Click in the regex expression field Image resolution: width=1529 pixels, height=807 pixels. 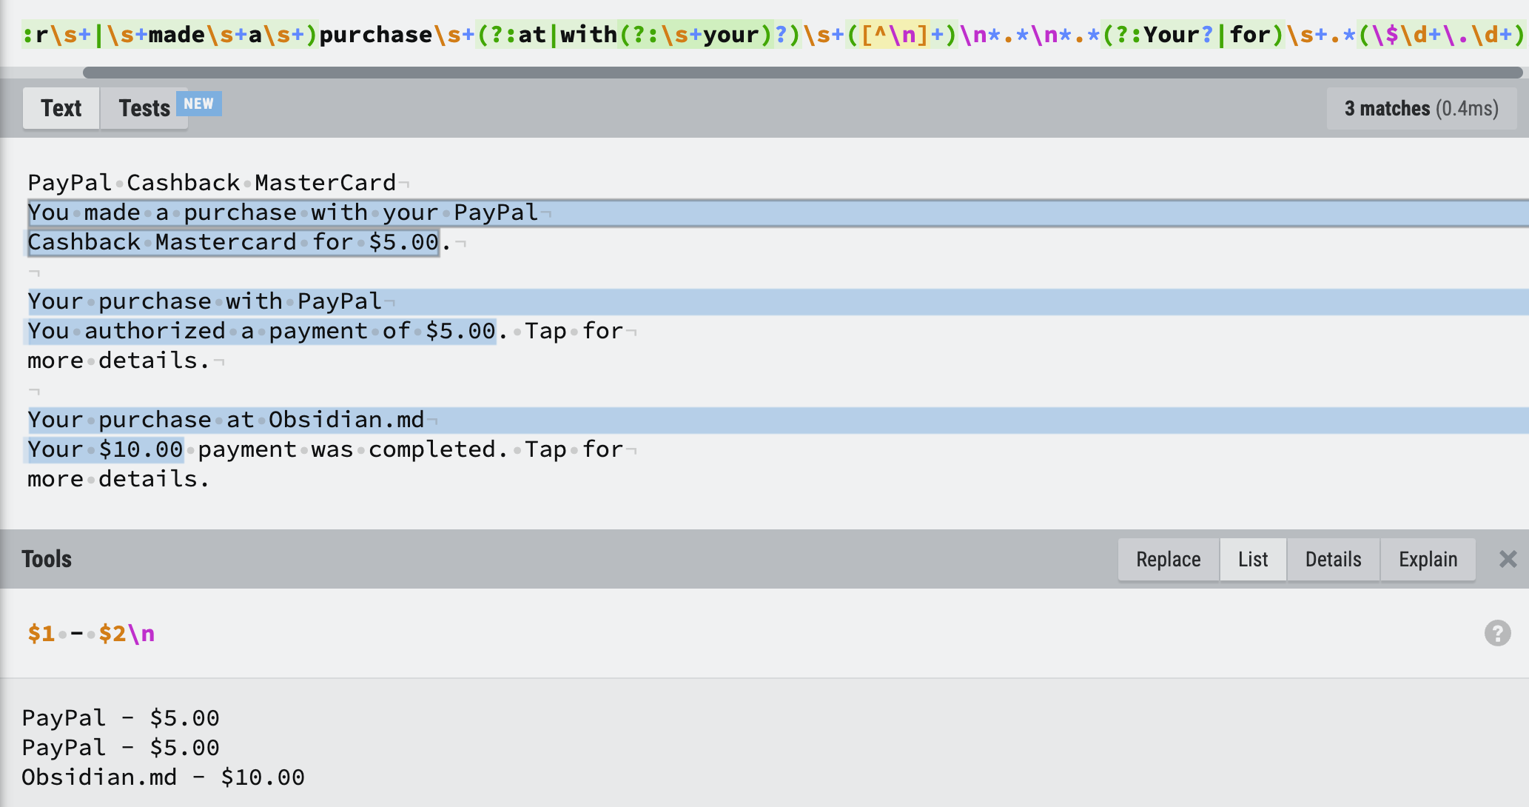[764, 34]
